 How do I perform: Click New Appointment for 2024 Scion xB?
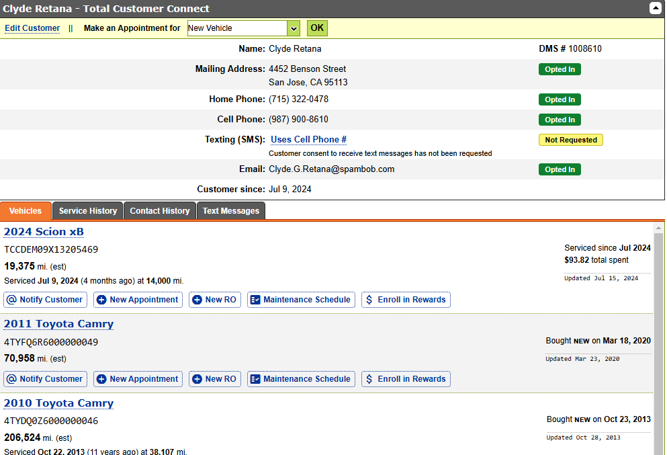138,300
